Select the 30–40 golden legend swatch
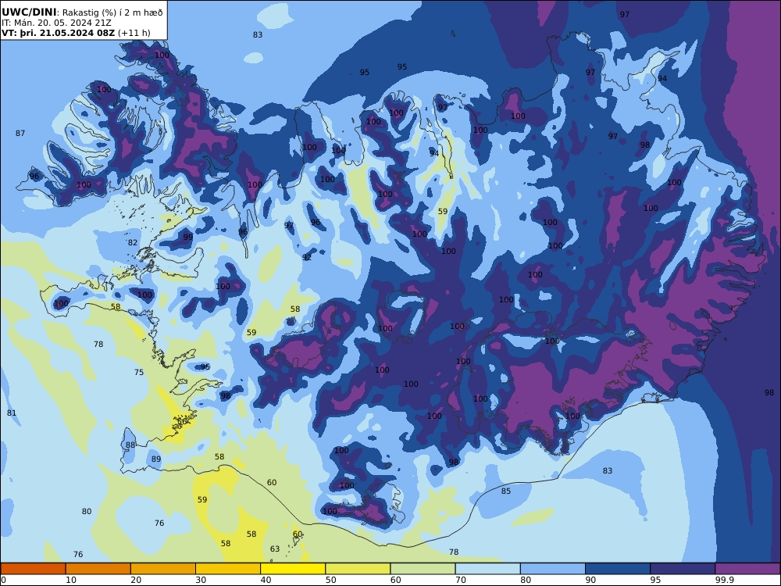This screenshot has width=781, height=586. 228,569
